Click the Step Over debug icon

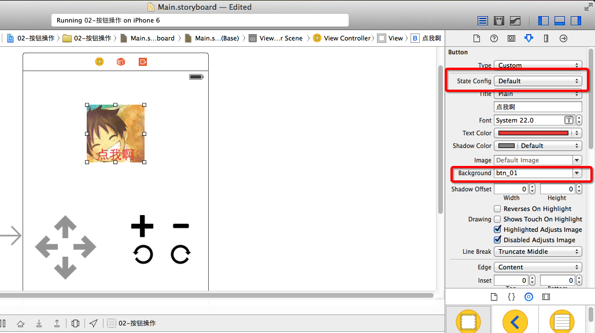coord(20,323)
